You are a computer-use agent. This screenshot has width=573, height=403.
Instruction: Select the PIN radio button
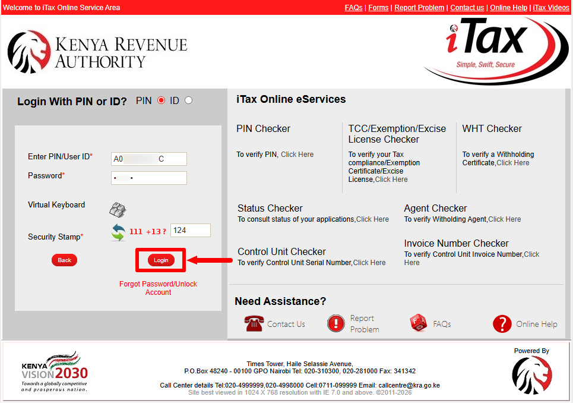click(x=161, y=100)
